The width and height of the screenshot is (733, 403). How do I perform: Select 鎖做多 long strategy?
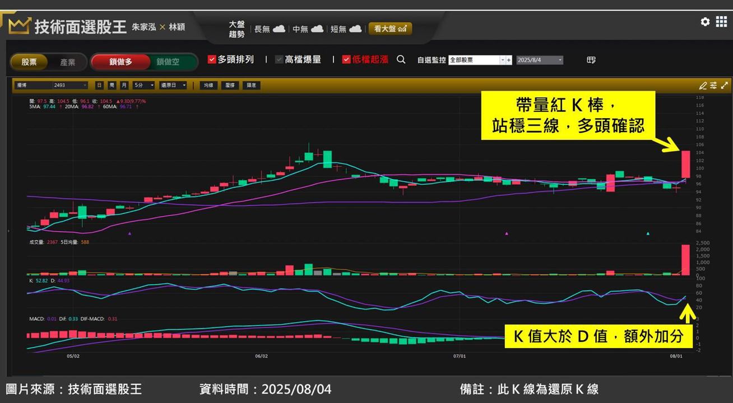pyautogui.click(x=120, y=62)
